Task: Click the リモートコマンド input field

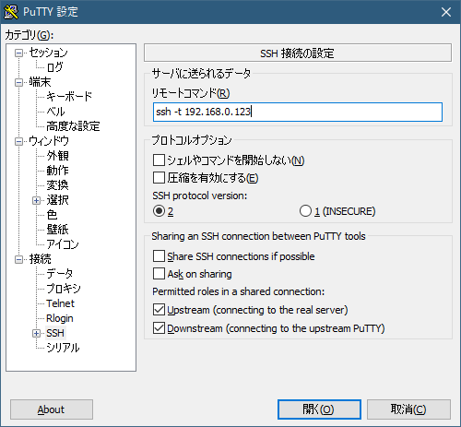Action: tap(298, 112)
